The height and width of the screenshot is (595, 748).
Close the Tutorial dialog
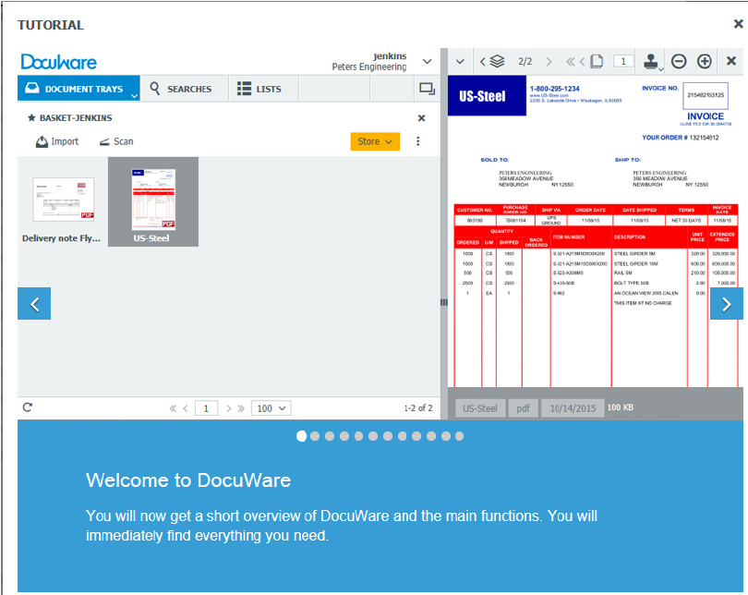click(x=738, y=23)
